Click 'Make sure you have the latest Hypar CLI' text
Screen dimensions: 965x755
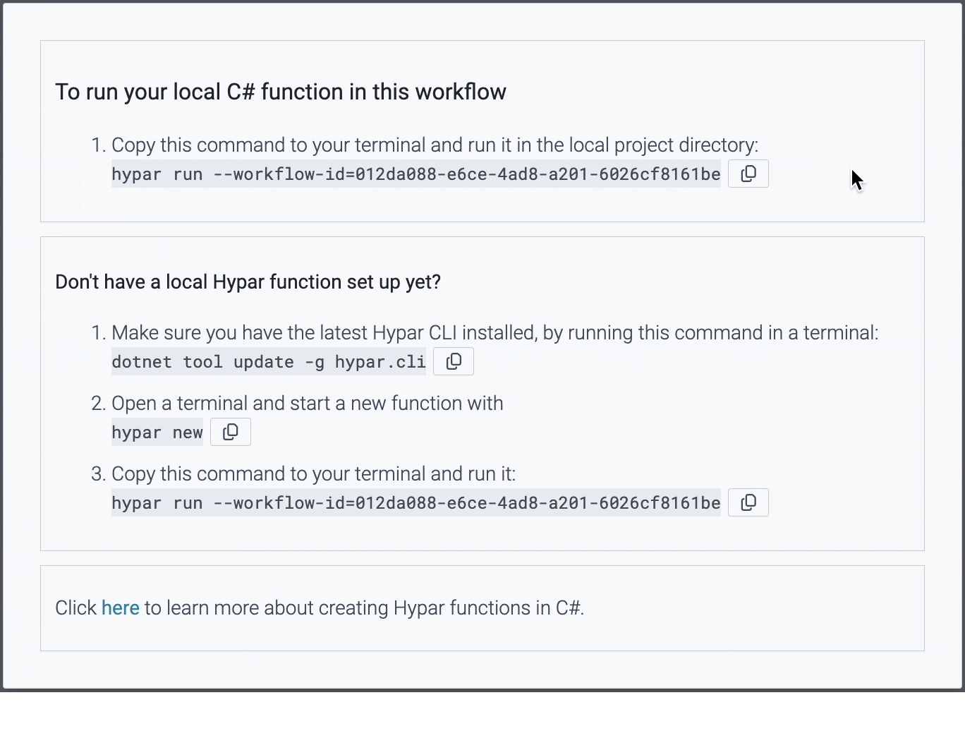495,332
